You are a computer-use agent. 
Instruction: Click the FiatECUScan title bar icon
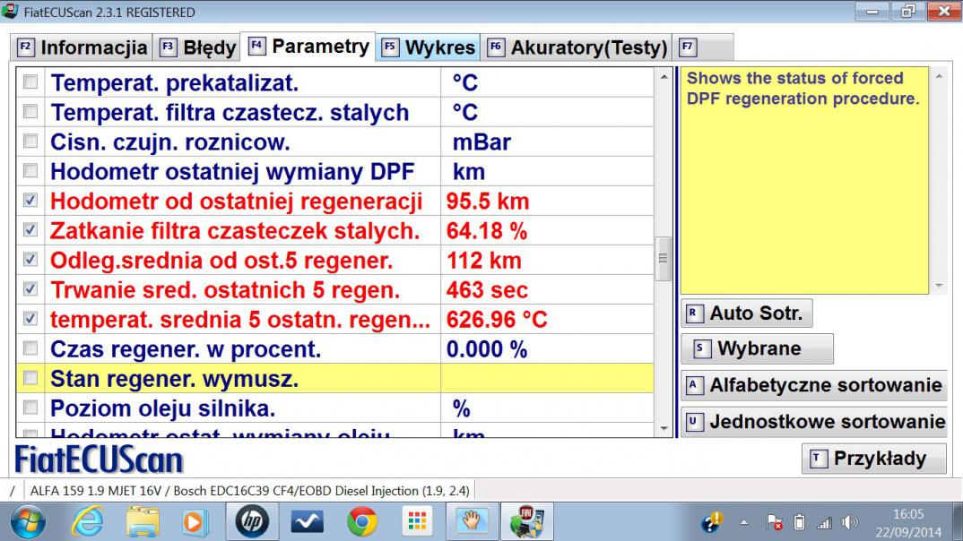click(10, 11)
